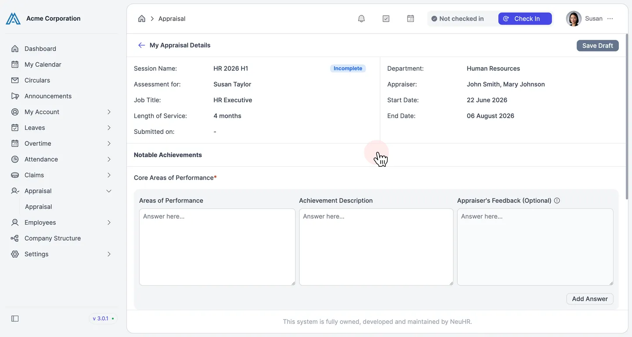Open the Company Structure menu item
Screen dimensions: 632x337
61,238
